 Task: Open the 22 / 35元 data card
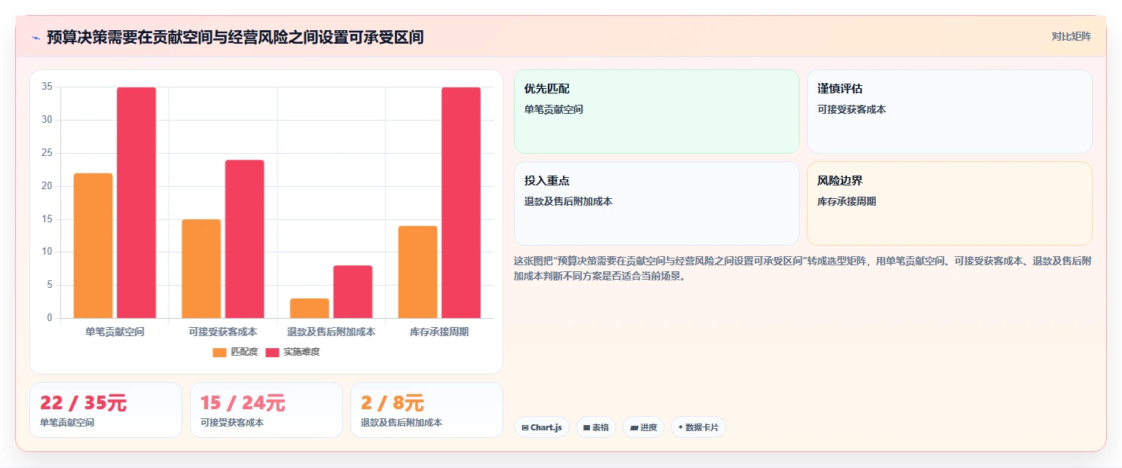(x=105, y=410)
